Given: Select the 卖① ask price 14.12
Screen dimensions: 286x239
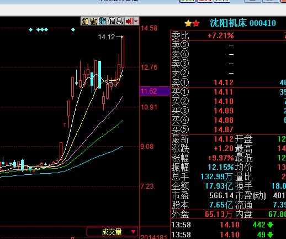Looking at the screenshot, I should pyautogui.click(x=224, y=82).
